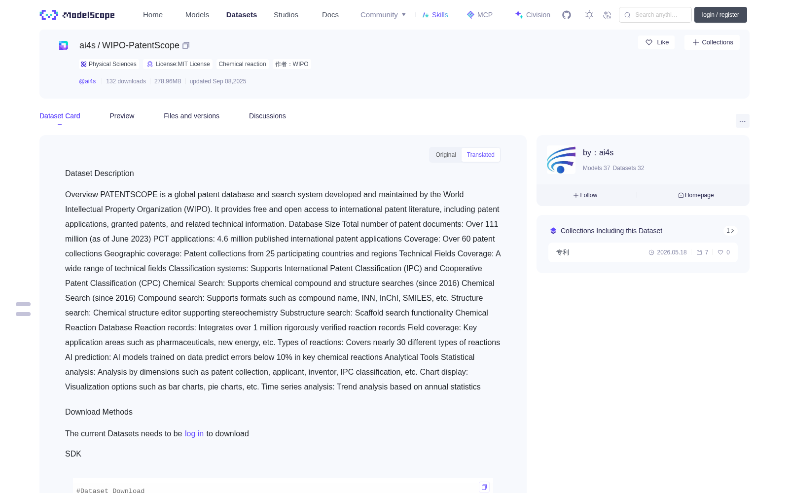The width and height of the screenshot is (789, 493).
Task: Click the License:MIT License tag
Action: coord(178,64)
